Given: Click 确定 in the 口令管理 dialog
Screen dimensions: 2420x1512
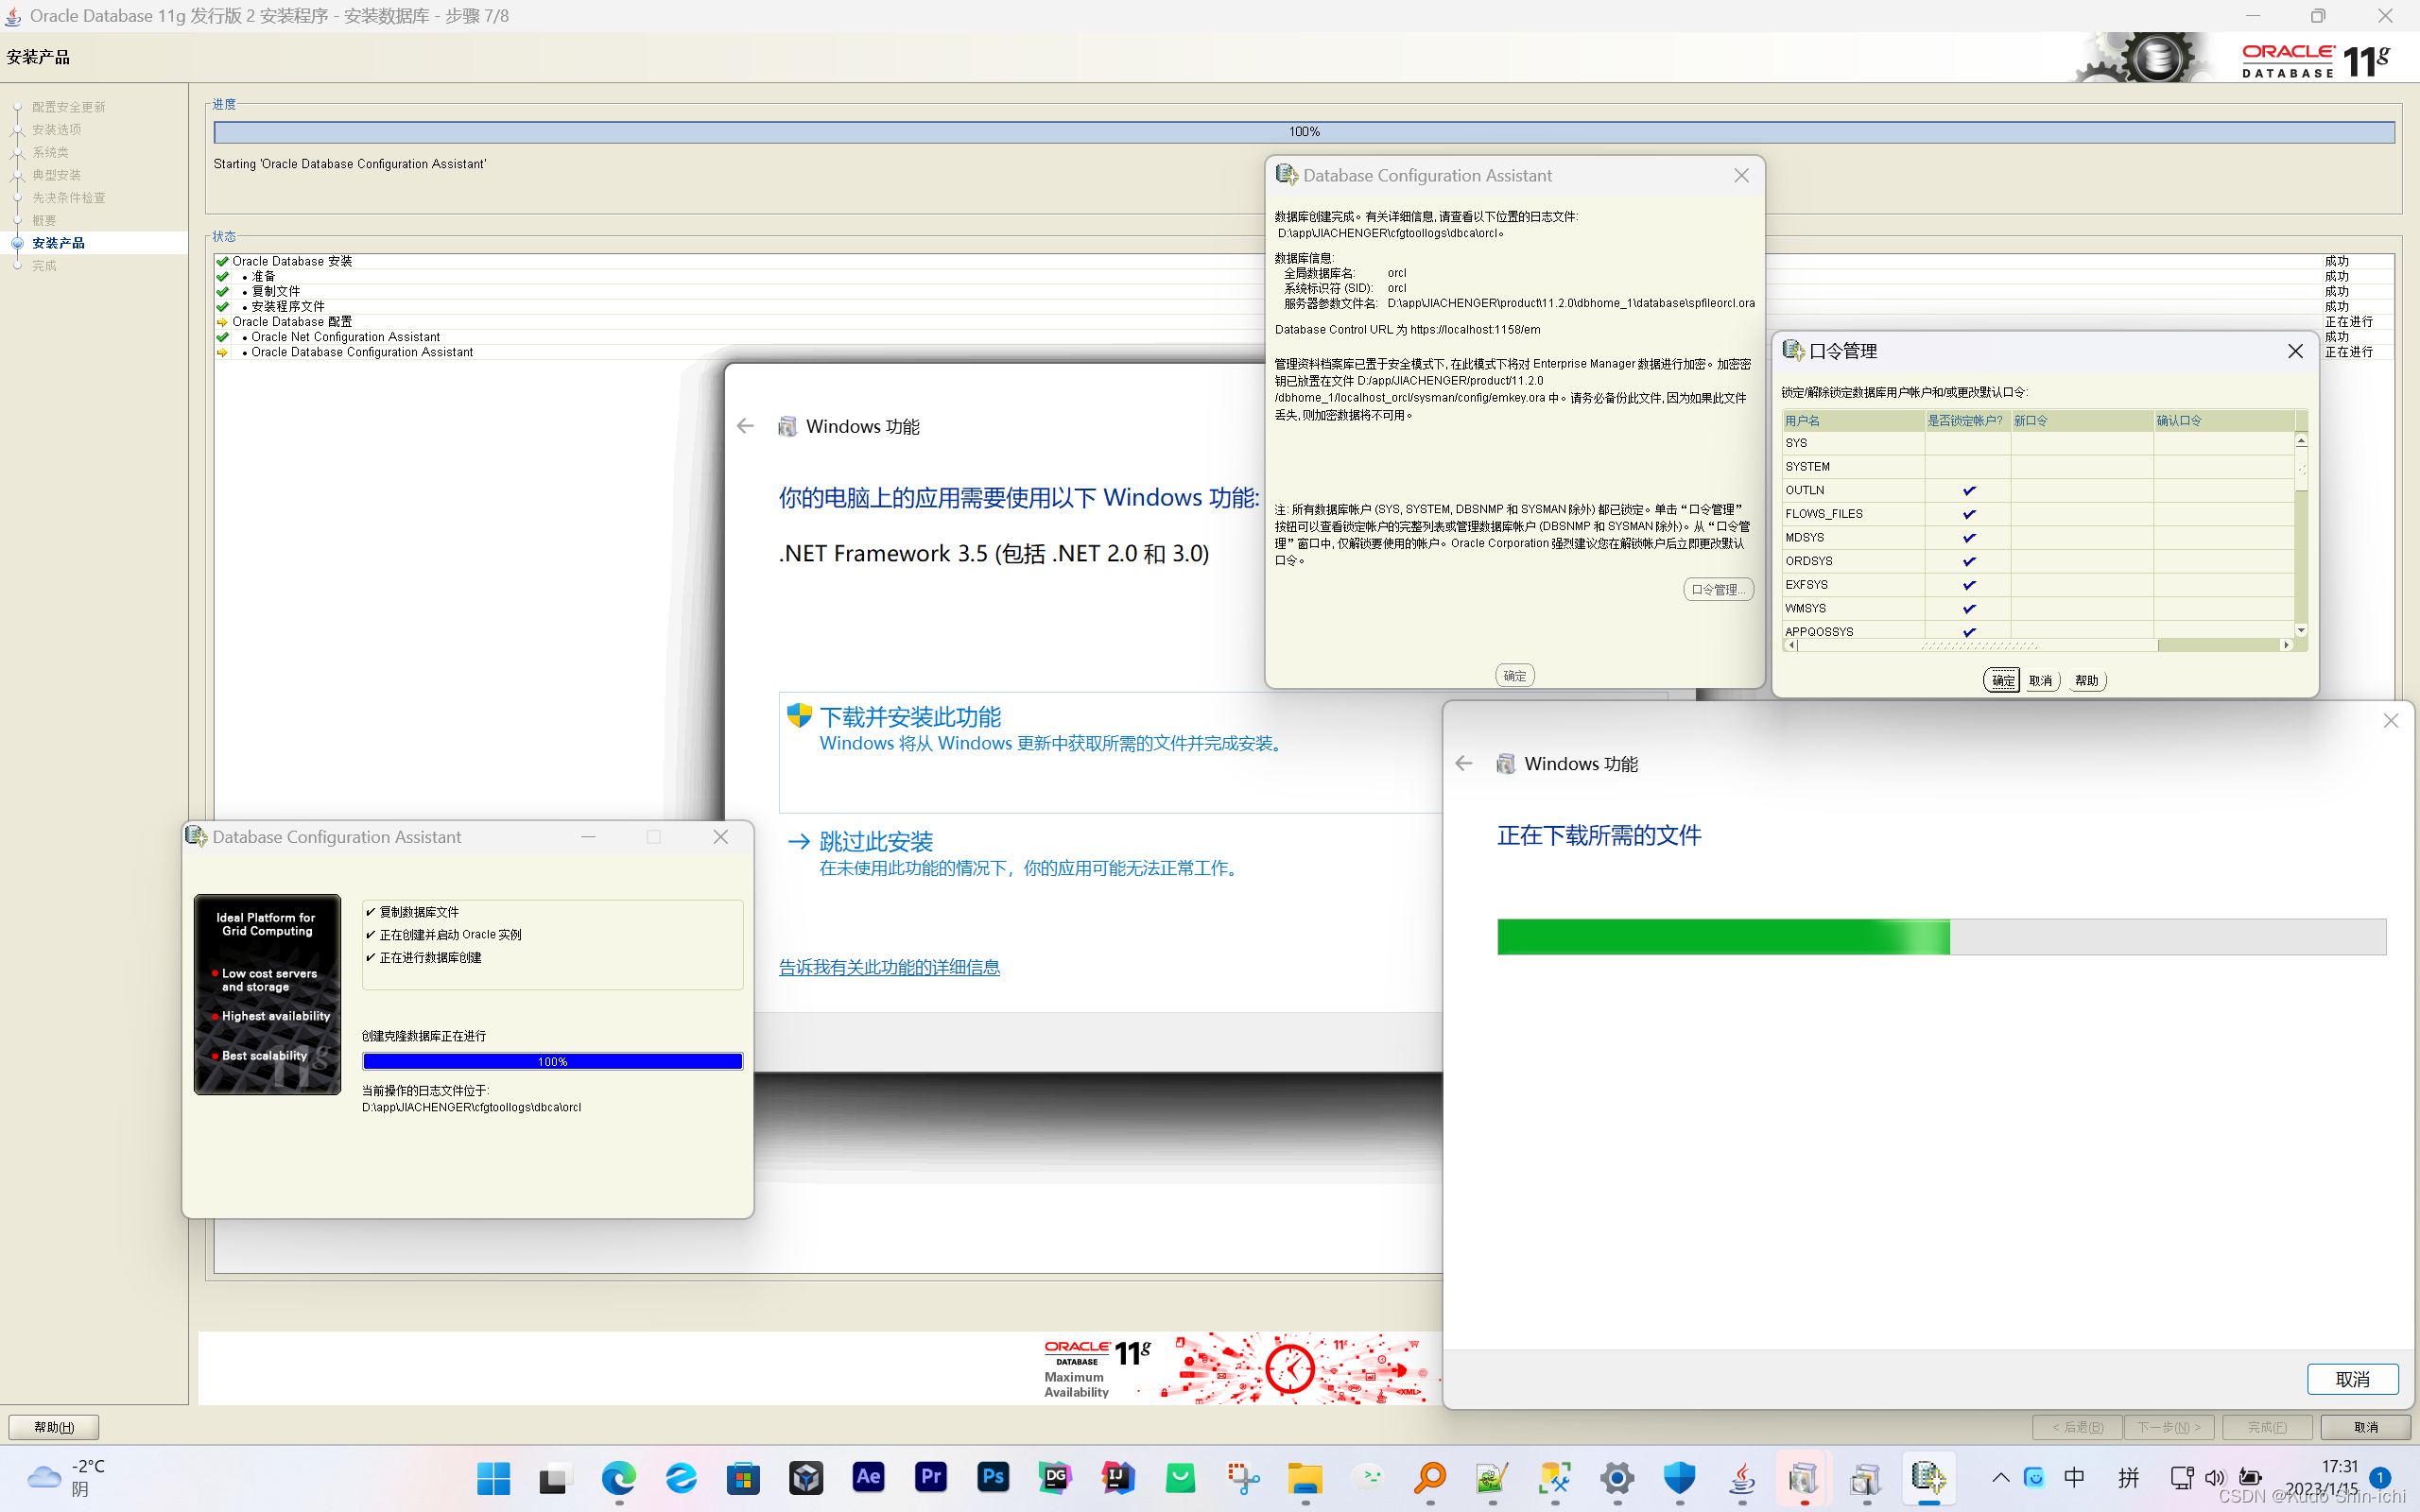Looking at the screenshot, I should tap(2002, 681).
